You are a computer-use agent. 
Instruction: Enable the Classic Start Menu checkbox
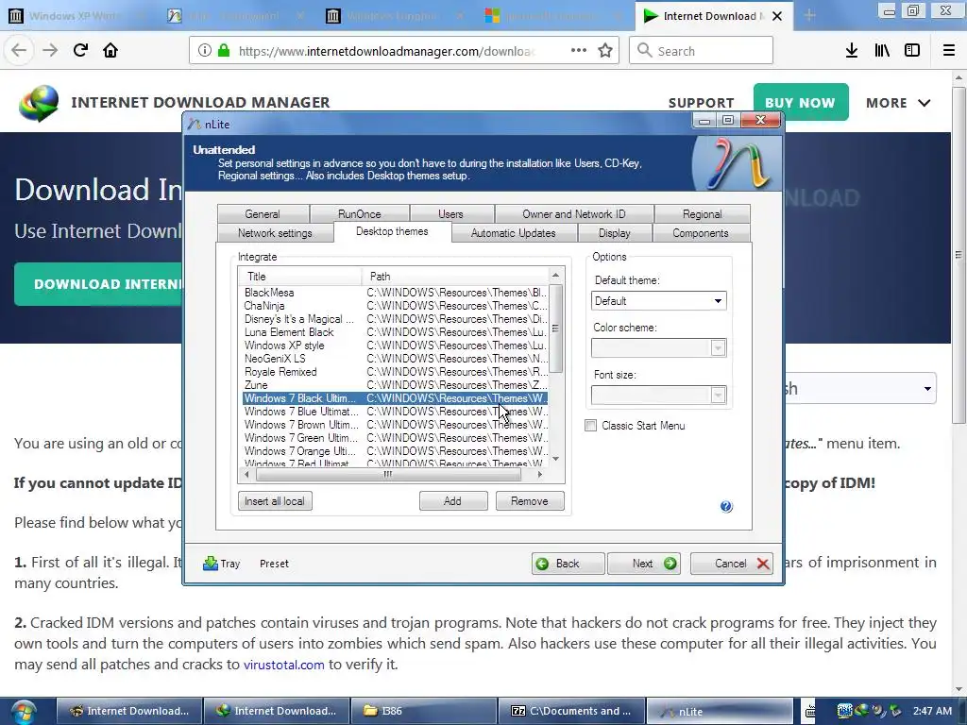coord(591,426)
